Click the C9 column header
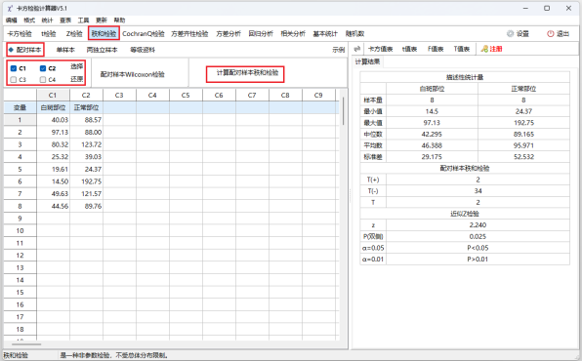 click(x=318, y=95)
